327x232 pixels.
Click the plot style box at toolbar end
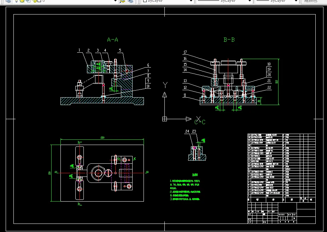click(314, 1)
